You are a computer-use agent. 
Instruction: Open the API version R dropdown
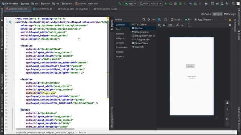188,19
